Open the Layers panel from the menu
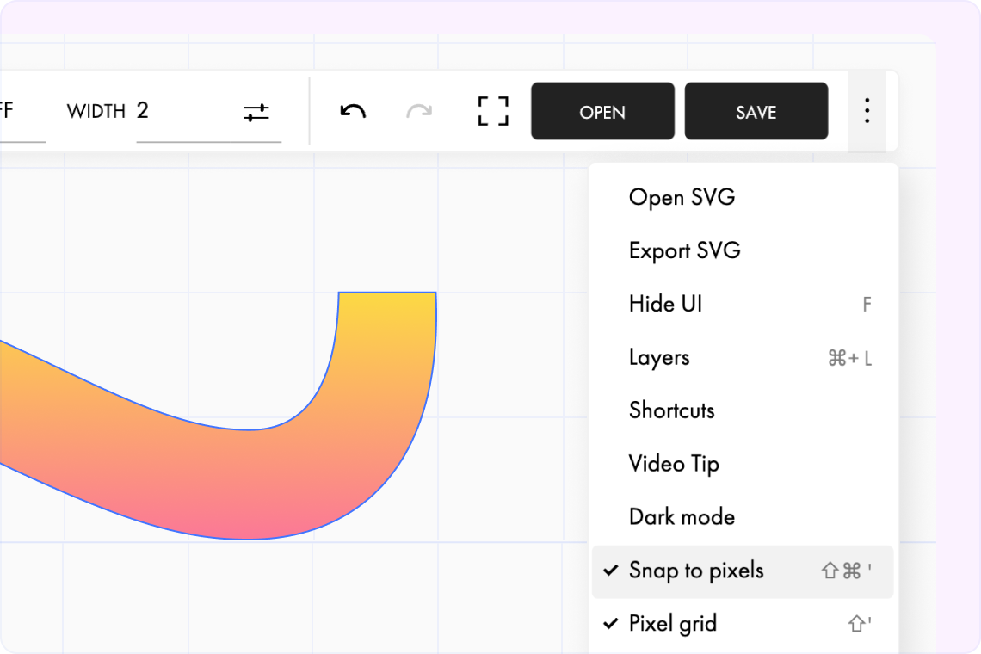981x654 pixels. point(659,357)
